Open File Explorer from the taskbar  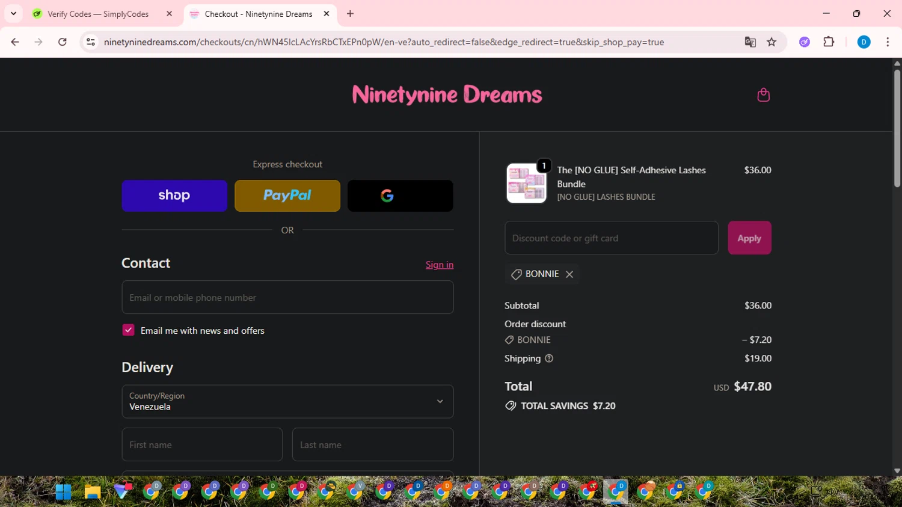click(x=92, y=492)
